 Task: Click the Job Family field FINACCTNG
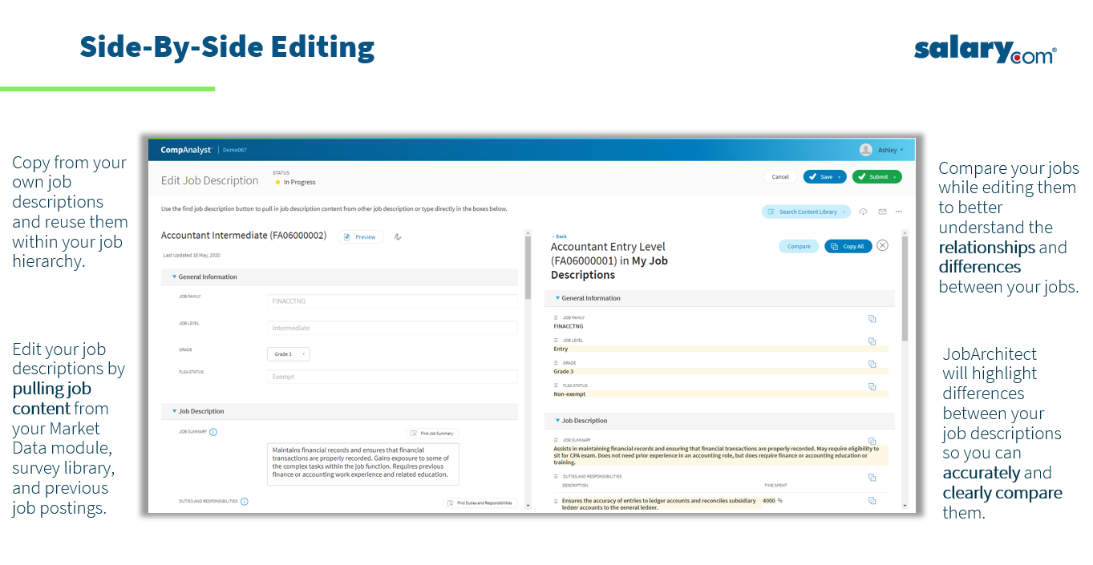pos(392,301)
